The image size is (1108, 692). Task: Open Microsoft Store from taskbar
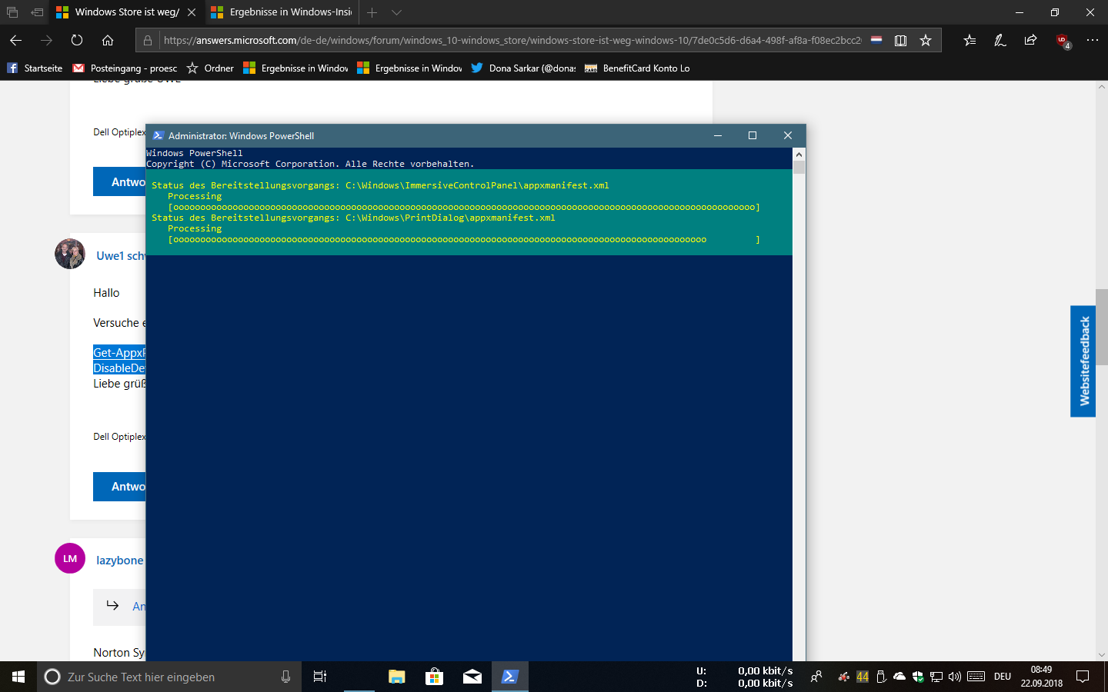(x=434, y=677)
